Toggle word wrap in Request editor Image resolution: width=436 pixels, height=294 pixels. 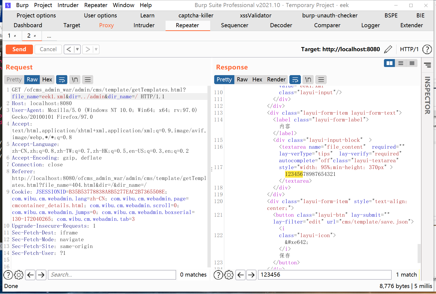(x=62, y=79)
